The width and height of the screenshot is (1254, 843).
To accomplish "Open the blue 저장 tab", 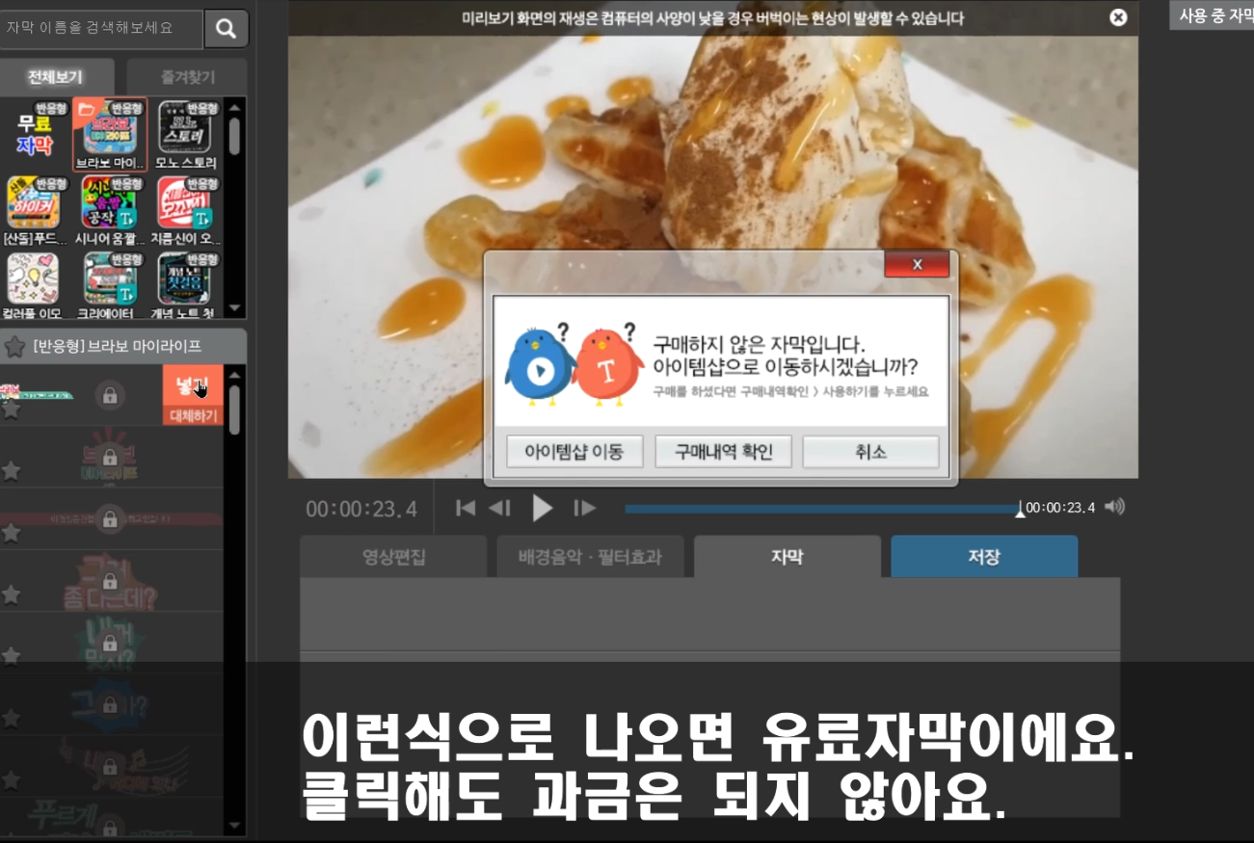I will pos(984,557).
